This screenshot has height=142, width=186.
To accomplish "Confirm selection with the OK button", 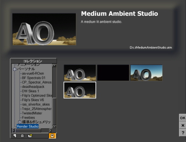I will tap(183, 118).
